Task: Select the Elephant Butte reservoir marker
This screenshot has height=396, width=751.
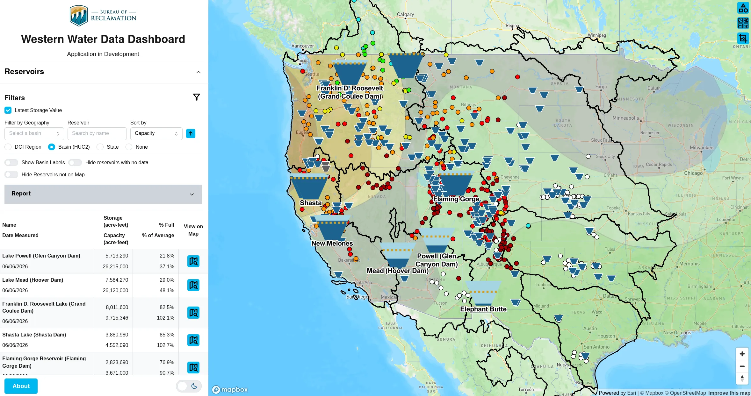Action: pyautogui.click(x=483, y=293)
